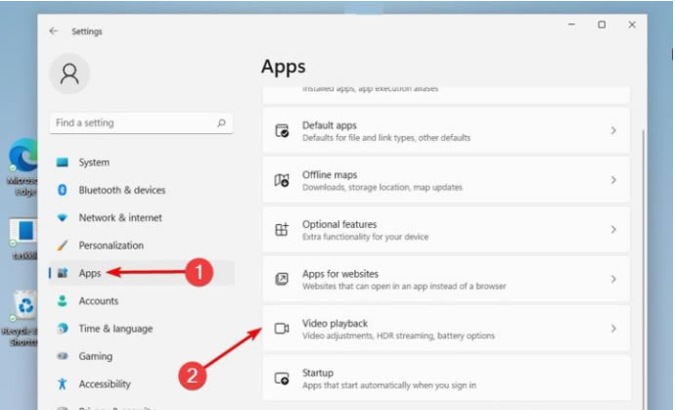This screenshot has height=410, width=675.
Task: Open Personalization in the sidebar
Action: (111, 246)
